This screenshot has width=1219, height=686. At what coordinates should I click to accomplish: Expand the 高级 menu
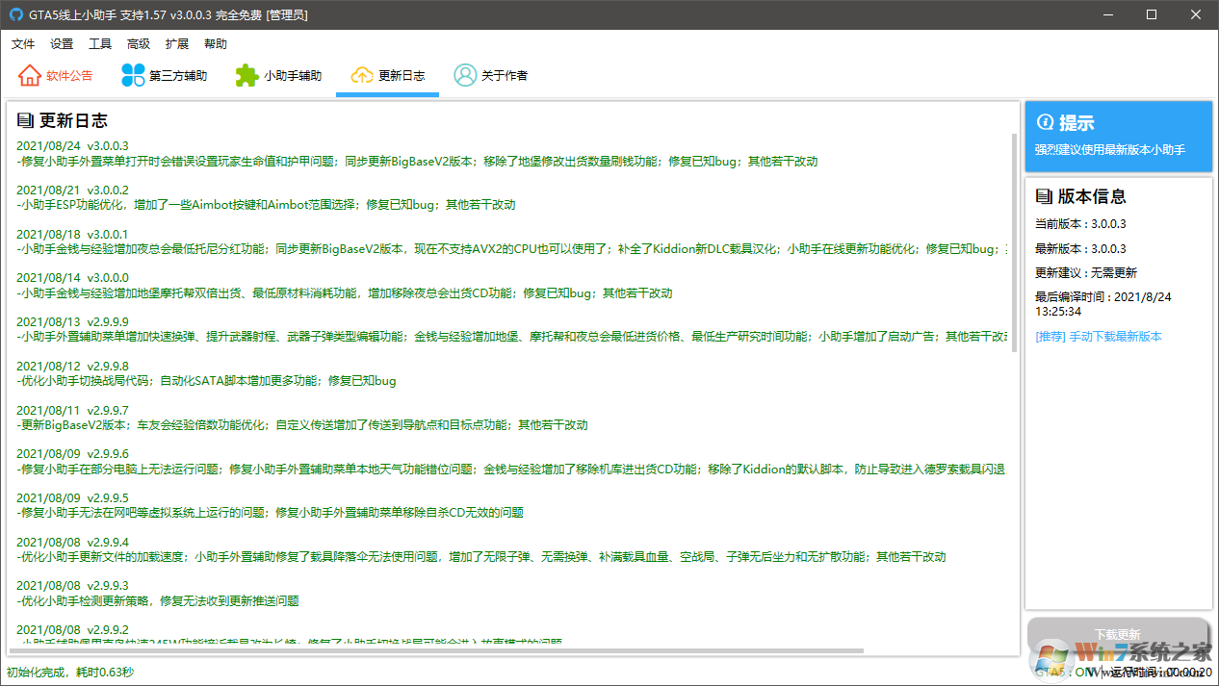coord(139,43)
